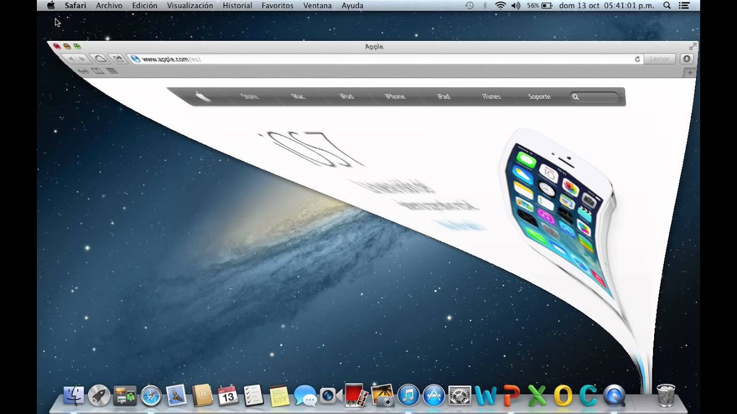Open iPhoto icon in the Dock
The height and width of the screenshot is (414, 737).
[382, 396]
